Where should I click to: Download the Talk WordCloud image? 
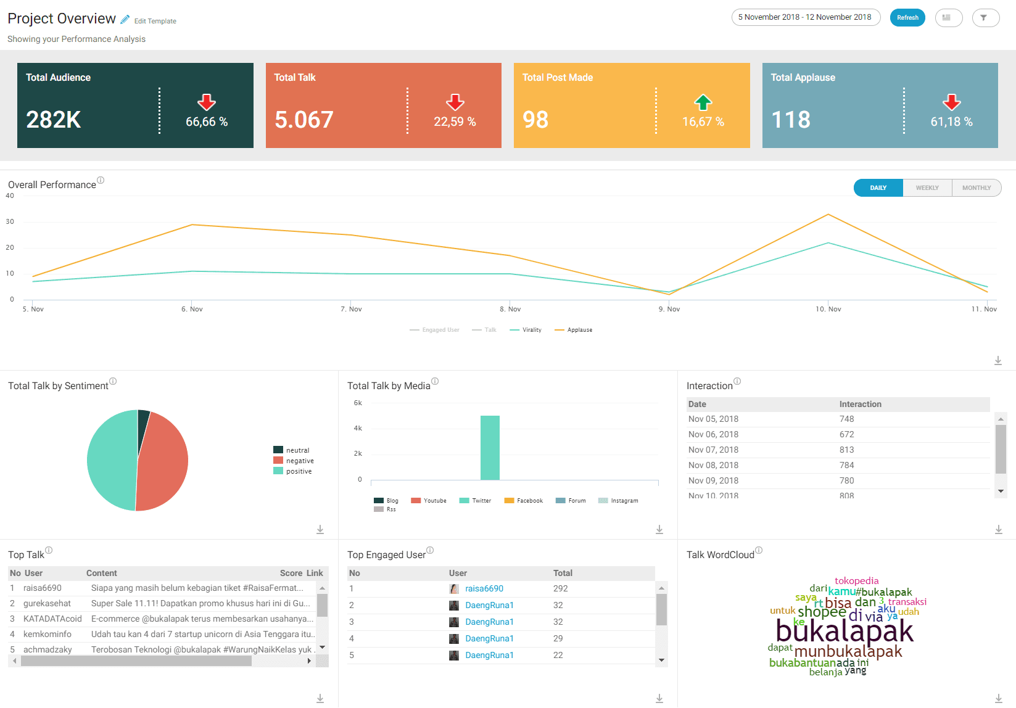(x=998, y=698)
